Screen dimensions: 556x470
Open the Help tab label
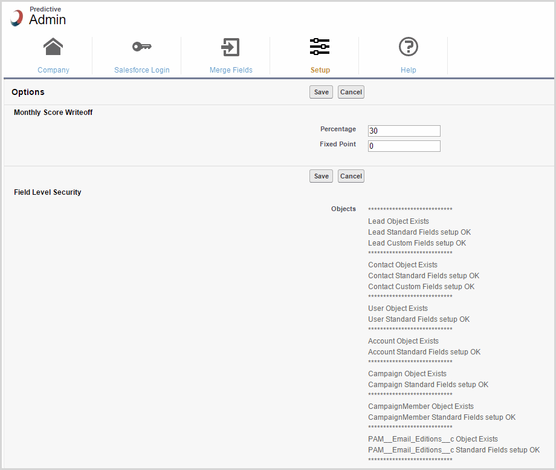click(409, 70)
